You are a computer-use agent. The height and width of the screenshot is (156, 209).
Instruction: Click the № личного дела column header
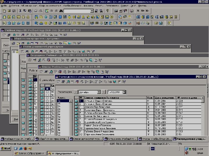pyautogui.click(x=189, y=98)
